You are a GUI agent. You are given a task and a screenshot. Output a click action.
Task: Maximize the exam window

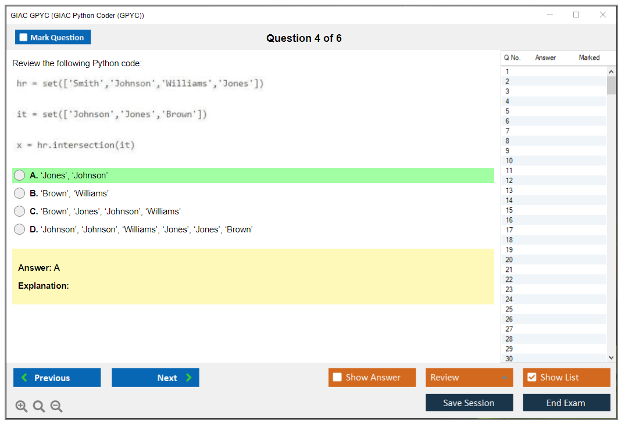coord(576,15)
